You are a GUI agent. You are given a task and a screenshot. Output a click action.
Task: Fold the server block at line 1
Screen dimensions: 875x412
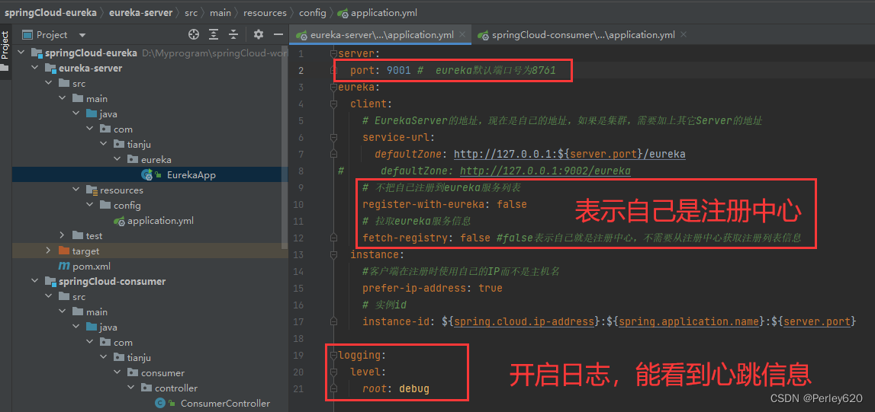[x=333, y=53]
